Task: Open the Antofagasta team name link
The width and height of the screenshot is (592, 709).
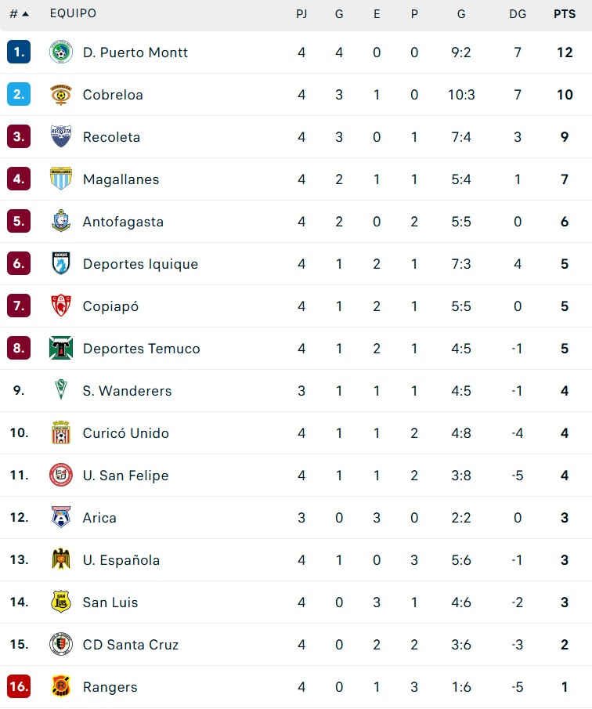Action: [x=123, y=222]
